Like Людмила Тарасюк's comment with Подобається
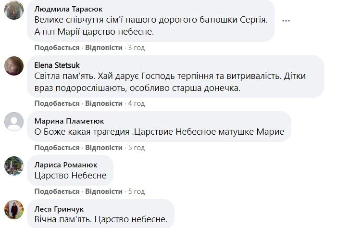Image resolution: width=338 pixels, height=228 pixels. point(57,48)
